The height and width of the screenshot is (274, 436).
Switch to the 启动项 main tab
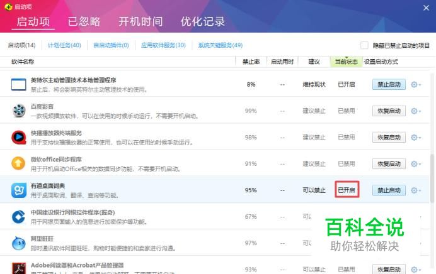pyautogui.click(x=33, y=21)
